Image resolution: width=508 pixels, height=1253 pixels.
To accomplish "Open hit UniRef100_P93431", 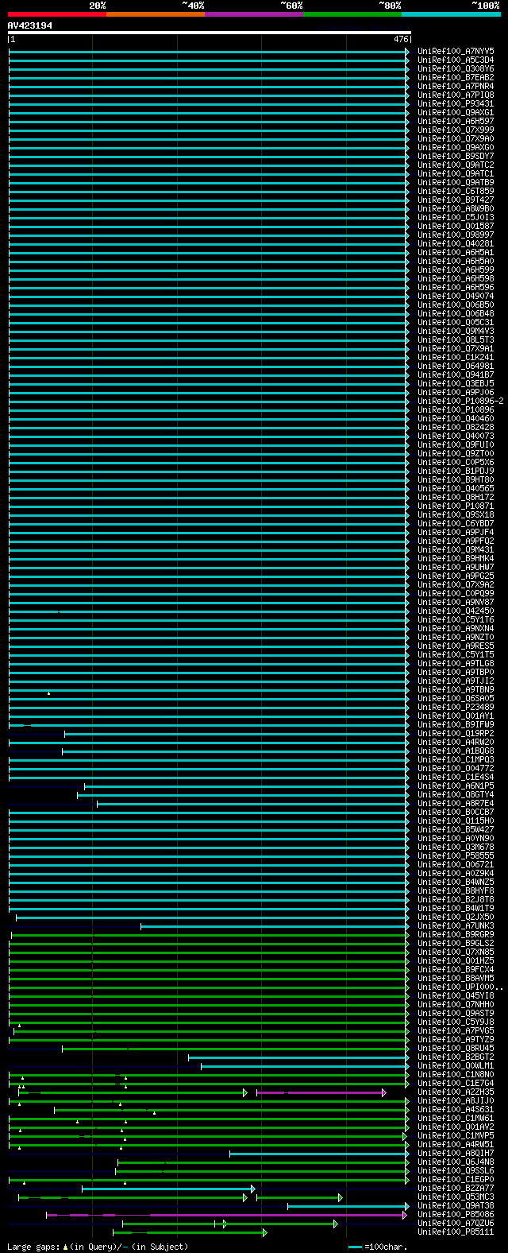I will pyautogui.click(x=456, y=103).
